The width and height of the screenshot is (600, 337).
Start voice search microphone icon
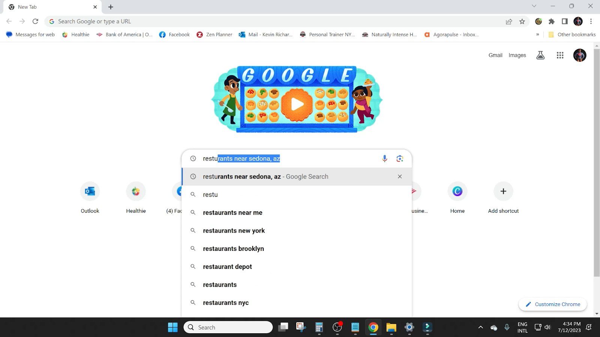coord(384,159)
